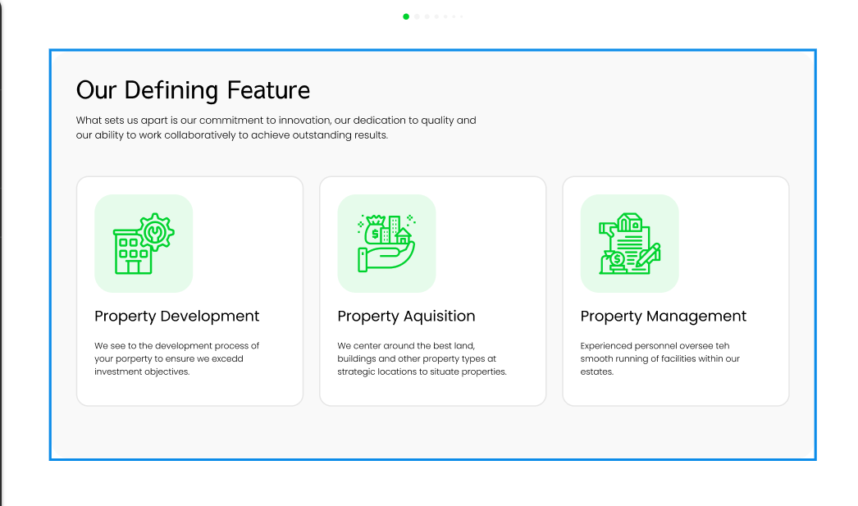Viewport: 858px width, 506px height.
Task: Open the "Property Management" card title
Action: [x=663, y=317]
